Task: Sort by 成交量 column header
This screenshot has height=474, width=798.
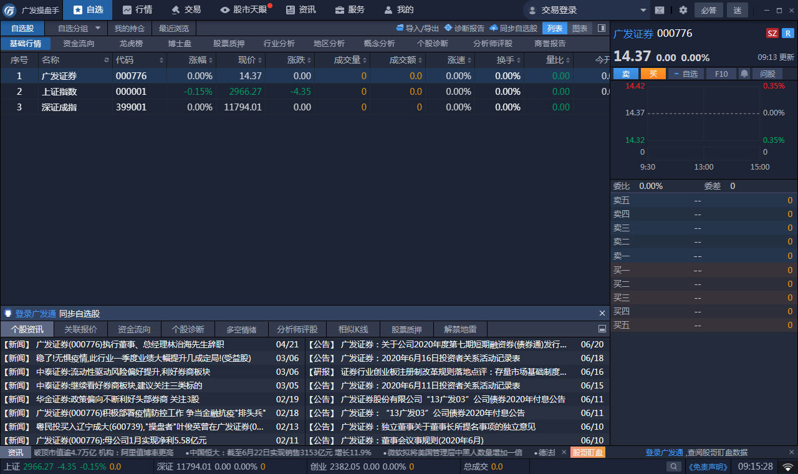Action: click(x=342, y=60)
